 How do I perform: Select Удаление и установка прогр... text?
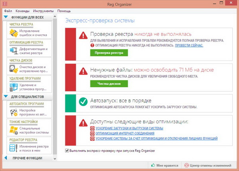click(33, 87)
